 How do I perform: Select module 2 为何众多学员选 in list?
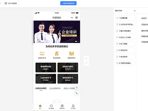click(x=125, y=24)
